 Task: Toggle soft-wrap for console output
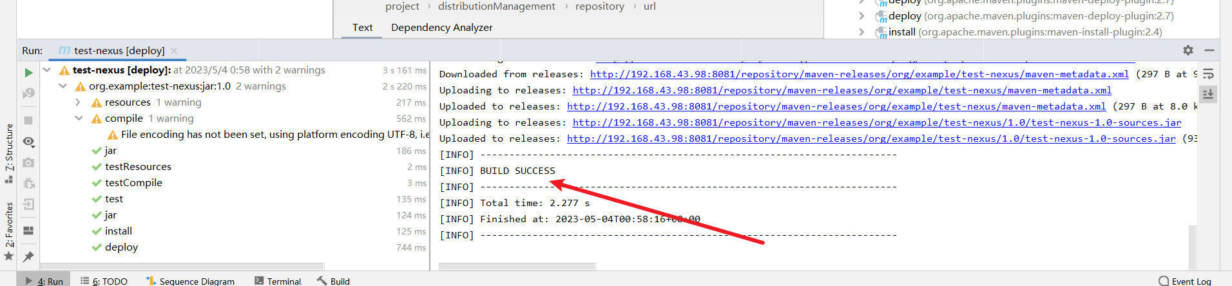(1208, 74)
